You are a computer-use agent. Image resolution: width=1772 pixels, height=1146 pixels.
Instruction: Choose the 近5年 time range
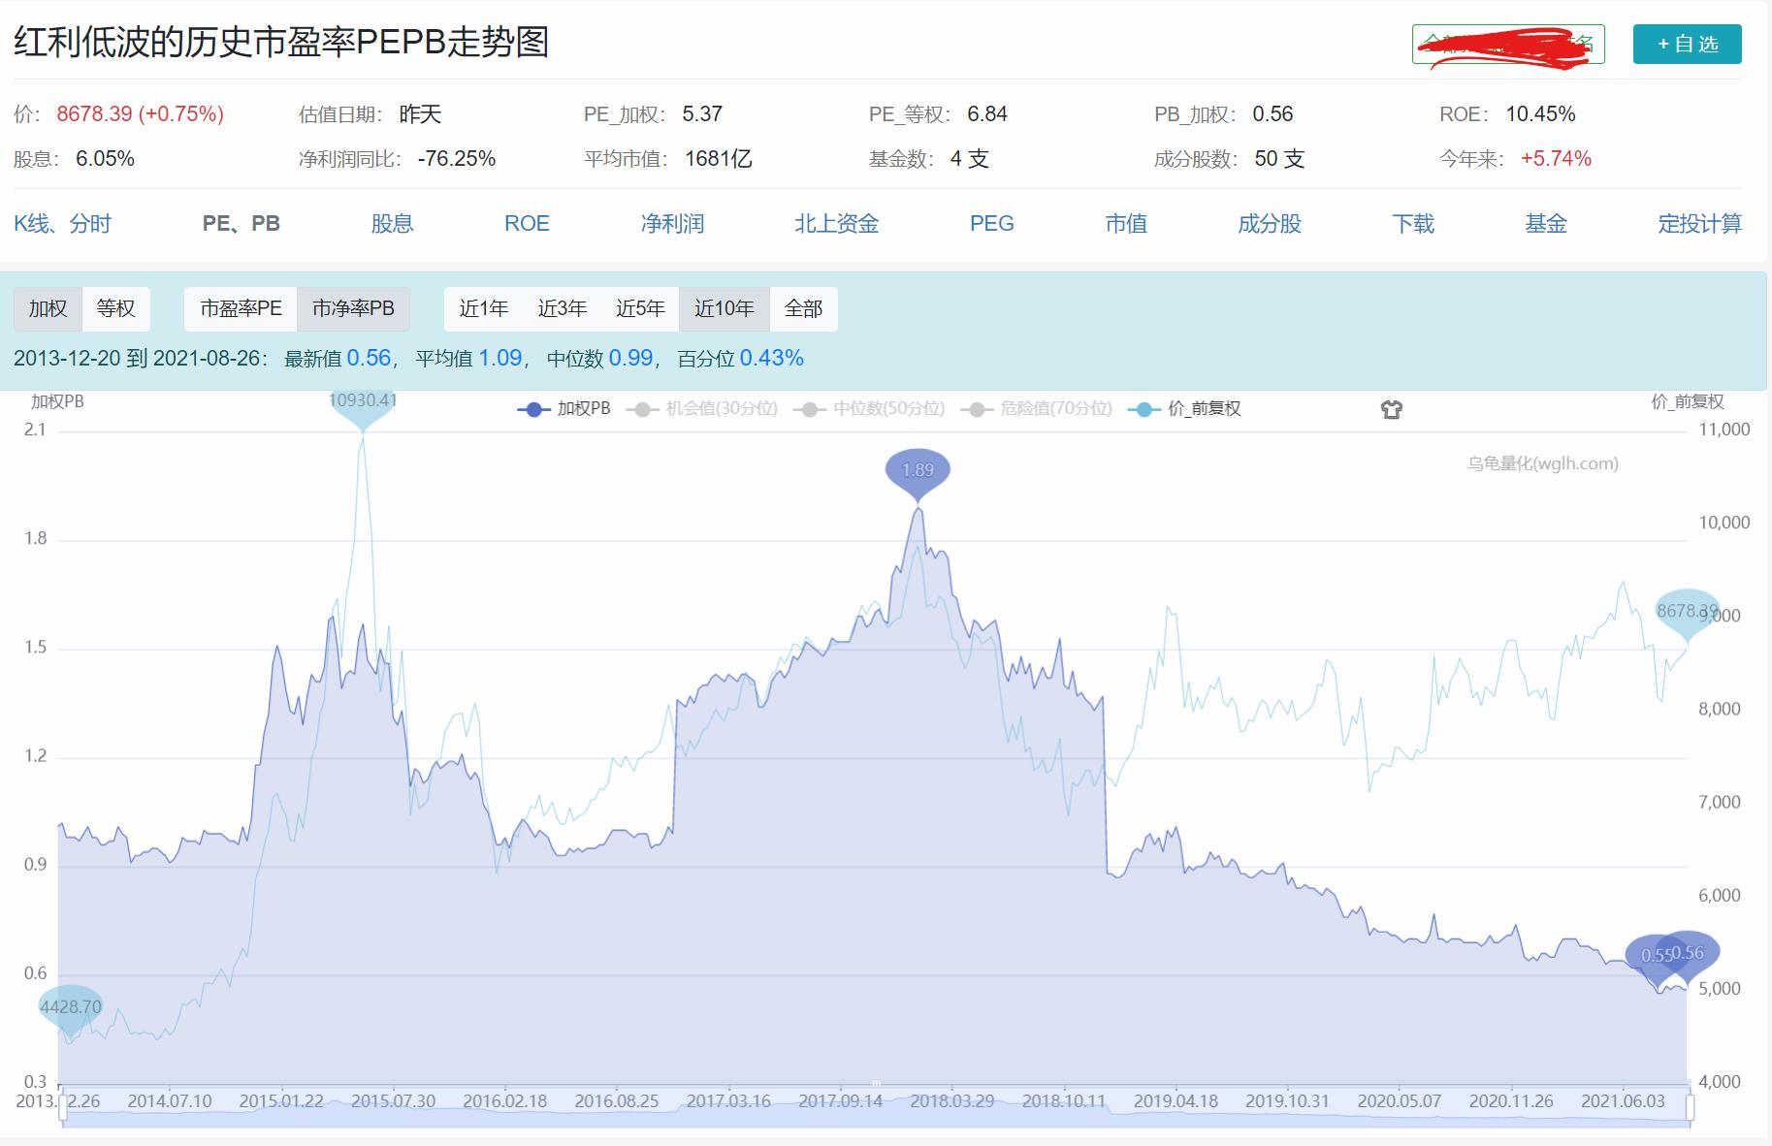[643, 308]
